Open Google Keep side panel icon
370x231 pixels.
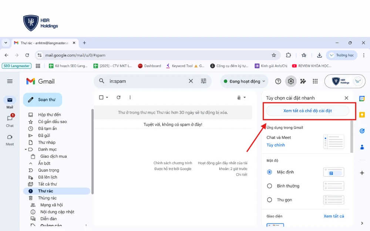(362, 115)
